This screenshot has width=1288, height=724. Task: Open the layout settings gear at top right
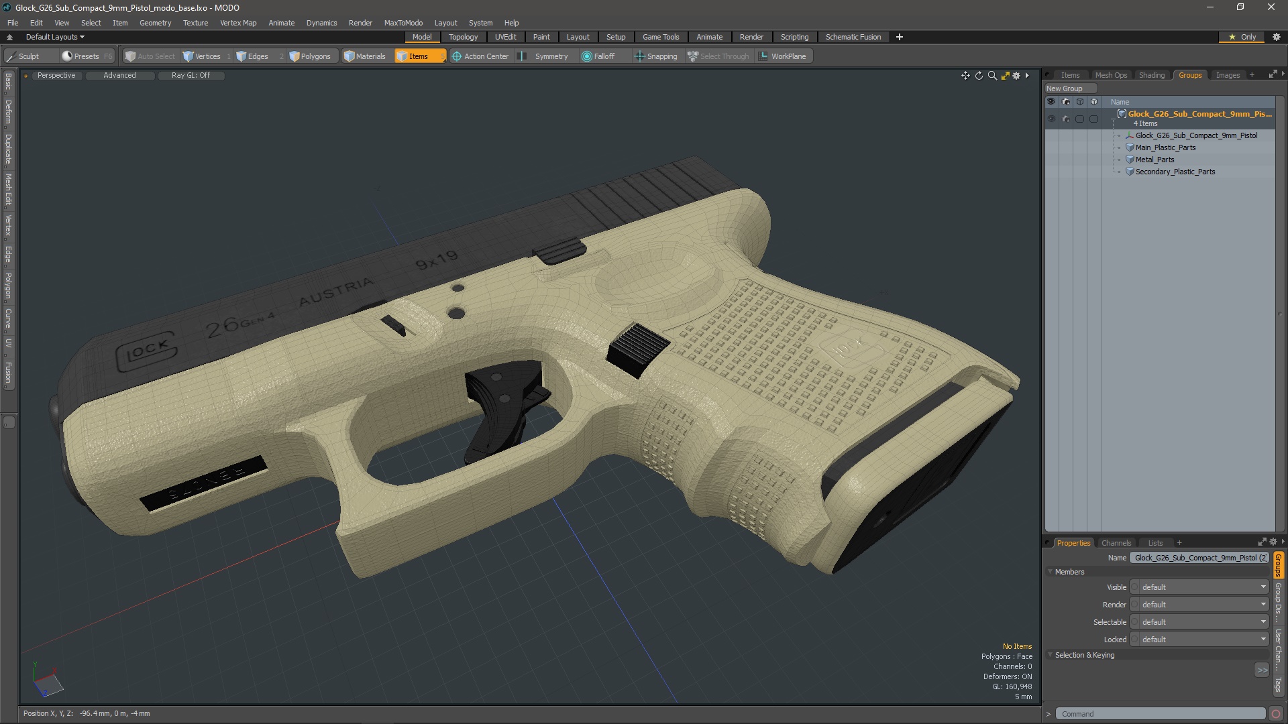(1277, 37)
